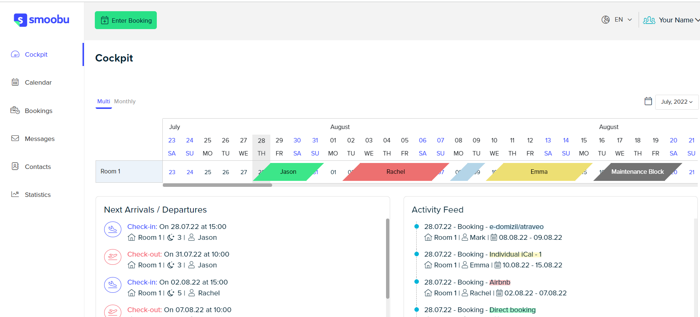Open the Airbnb booking link

tap(500, 282)
